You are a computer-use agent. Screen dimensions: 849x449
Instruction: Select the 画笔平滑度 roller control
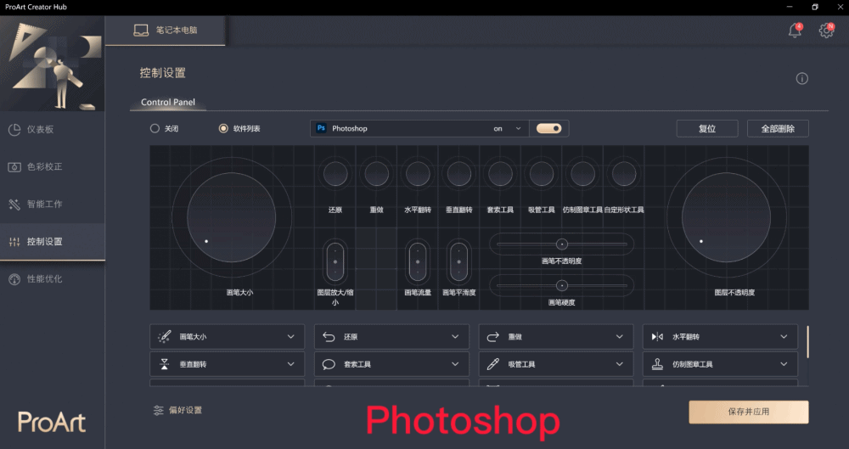[x=458, y=261]
